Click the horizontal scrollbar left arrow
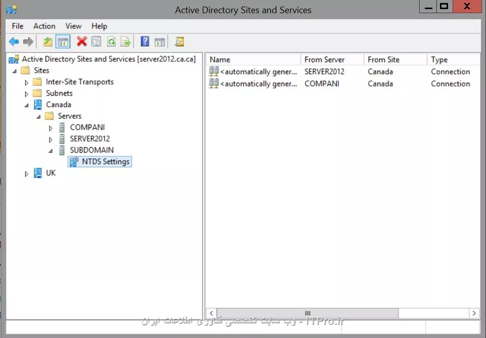The height and width of the screenshot is (338, 486). tap(211, 313)
